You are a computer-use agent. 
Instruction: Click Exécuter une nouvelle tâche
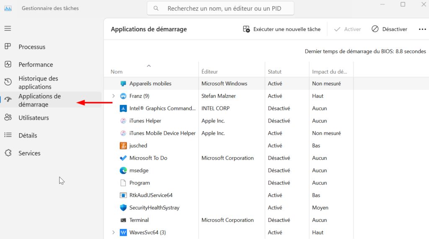click(x=282, y=29)
